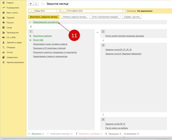The height and width of the screenshot is (140, 172).
Task: Open the Справки - расчеты menu
Action: [132, 17]
